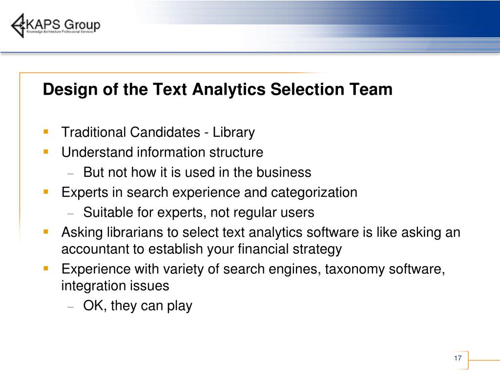Click Experts in search experience and categorization
Image resolution: width=500 pixels, height=375 pixels.
tap(209, 192)
